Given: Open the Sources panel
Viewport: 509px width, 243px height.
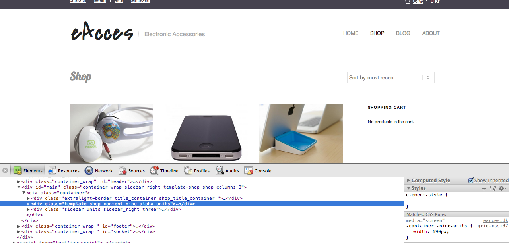Looking at the screenshot, I should coord(132,171).
